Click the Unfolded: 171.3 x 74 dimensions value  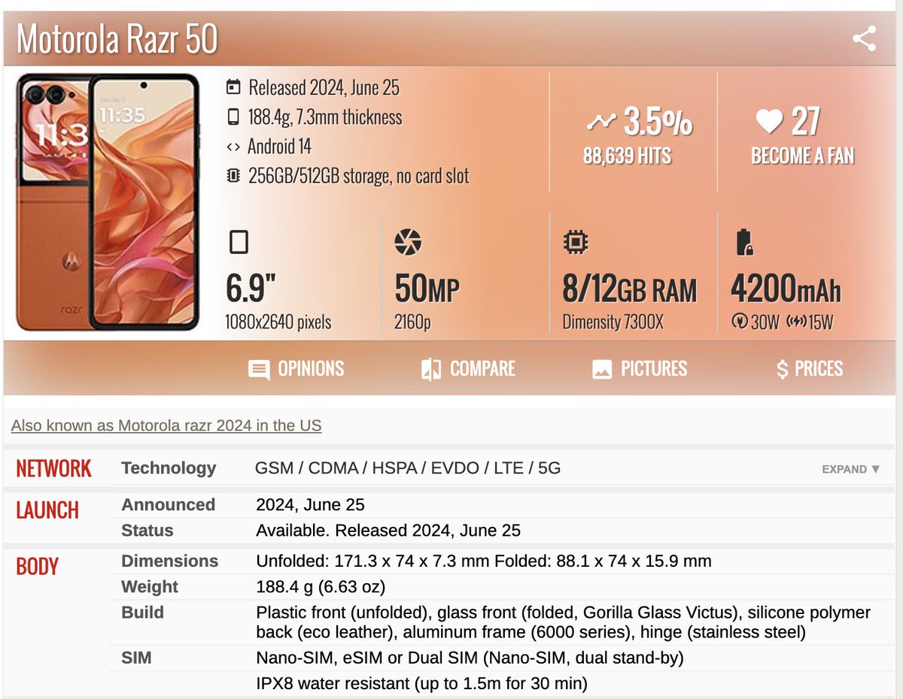click(484, 561)
